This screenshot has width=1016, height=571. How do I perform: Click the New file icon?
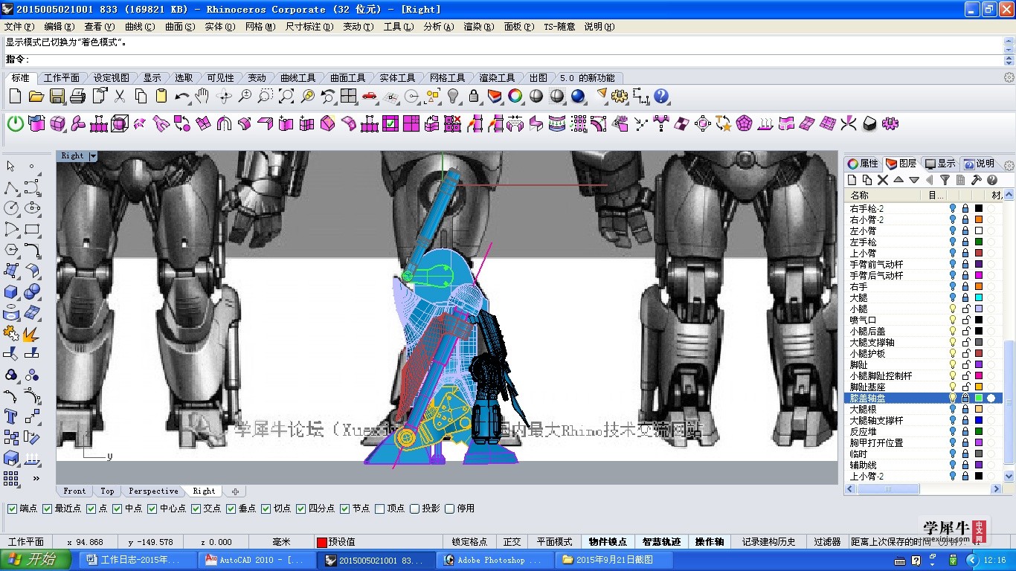15,96
